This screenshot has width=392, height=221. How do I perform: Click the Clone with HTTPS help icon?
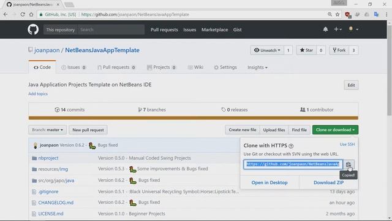(x=291, y=146)
